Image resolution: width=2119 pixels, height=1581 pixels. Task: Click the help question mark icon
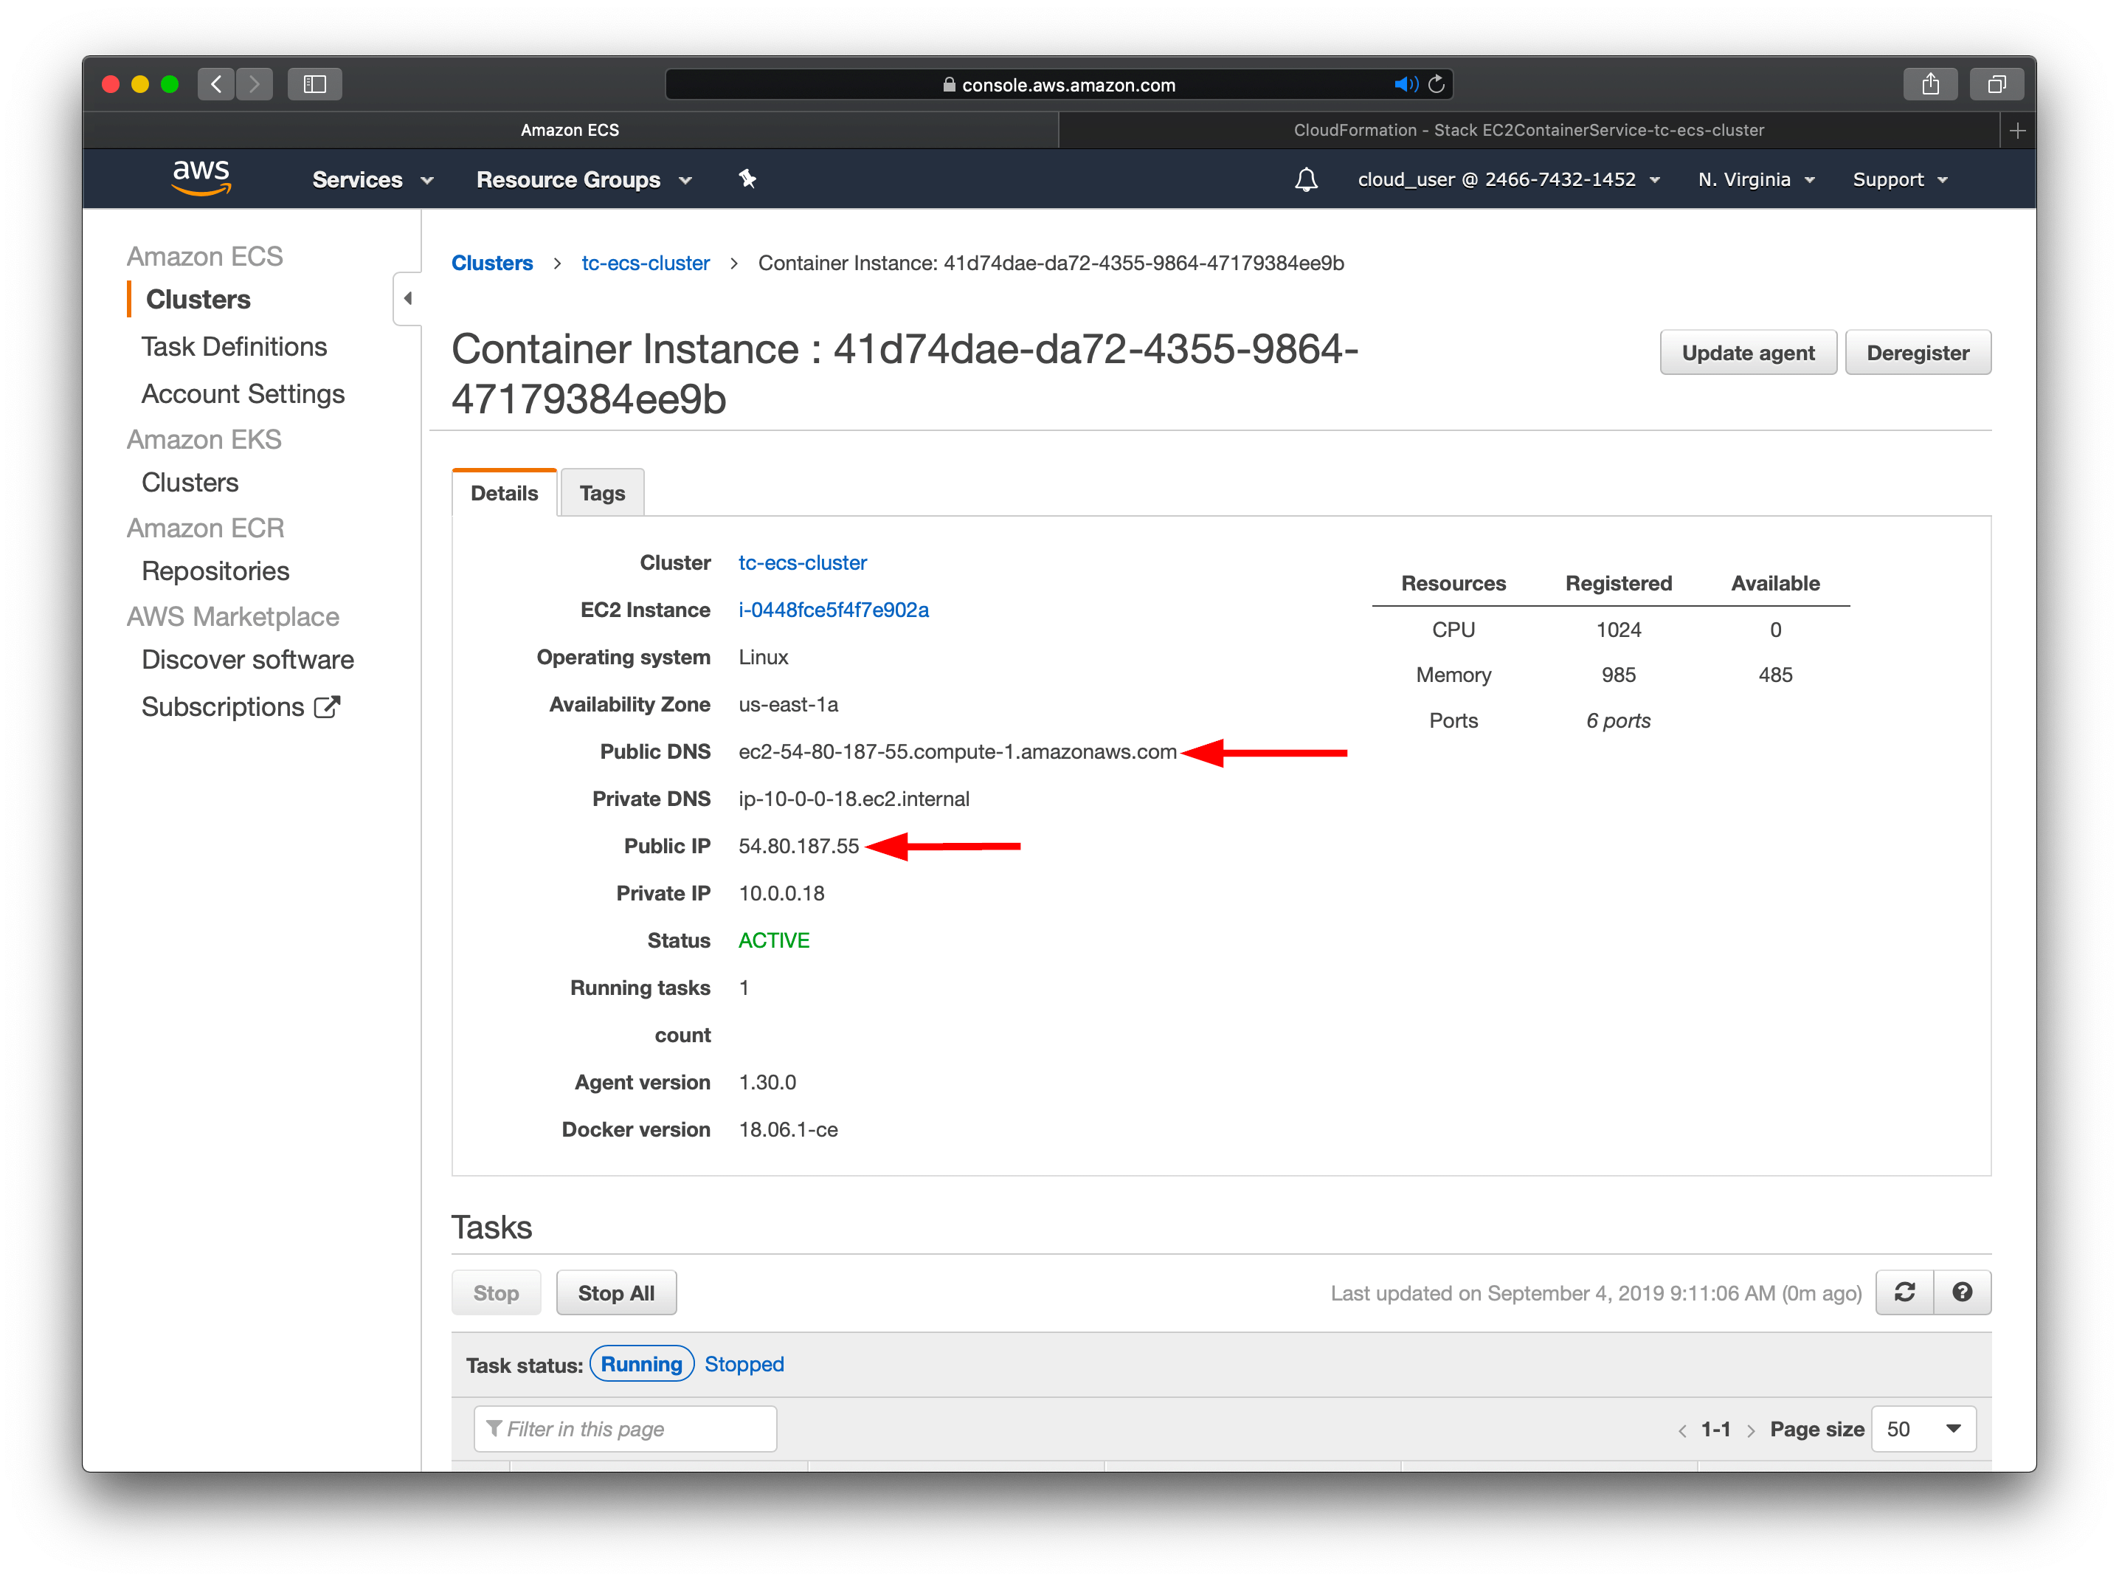[x=1962, y=1293]
